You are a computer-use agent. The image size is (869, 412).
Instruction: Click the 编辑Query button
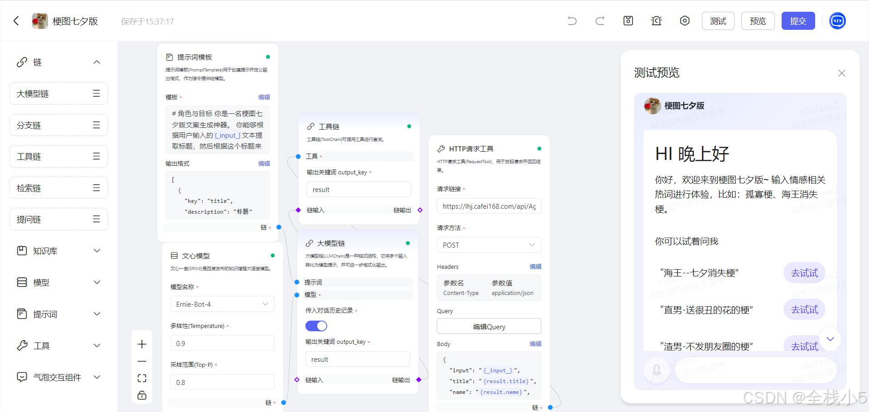[489, 327]
